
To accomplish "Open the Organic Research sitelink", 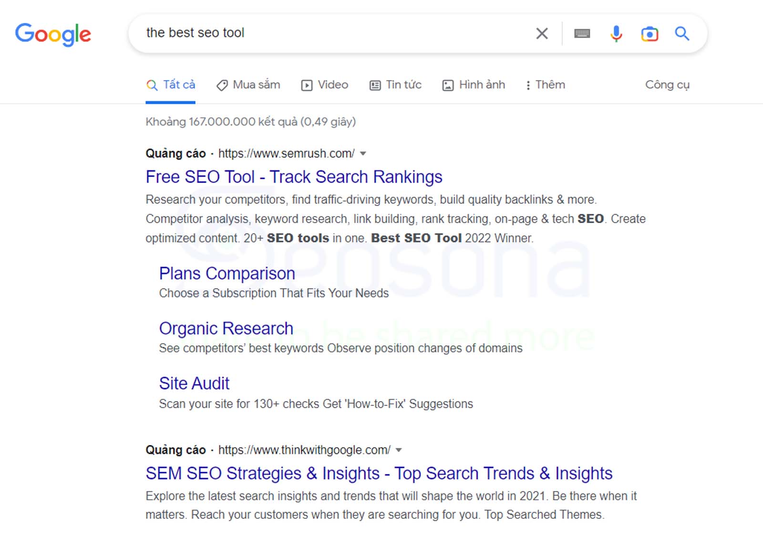I will point(226,329).
